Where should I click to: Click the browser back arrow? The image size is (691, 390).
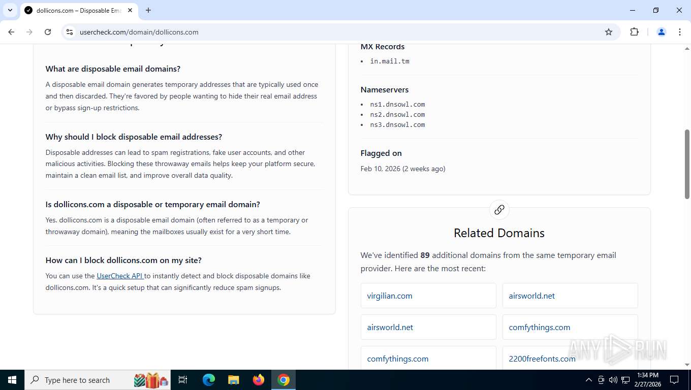[11, 32]
